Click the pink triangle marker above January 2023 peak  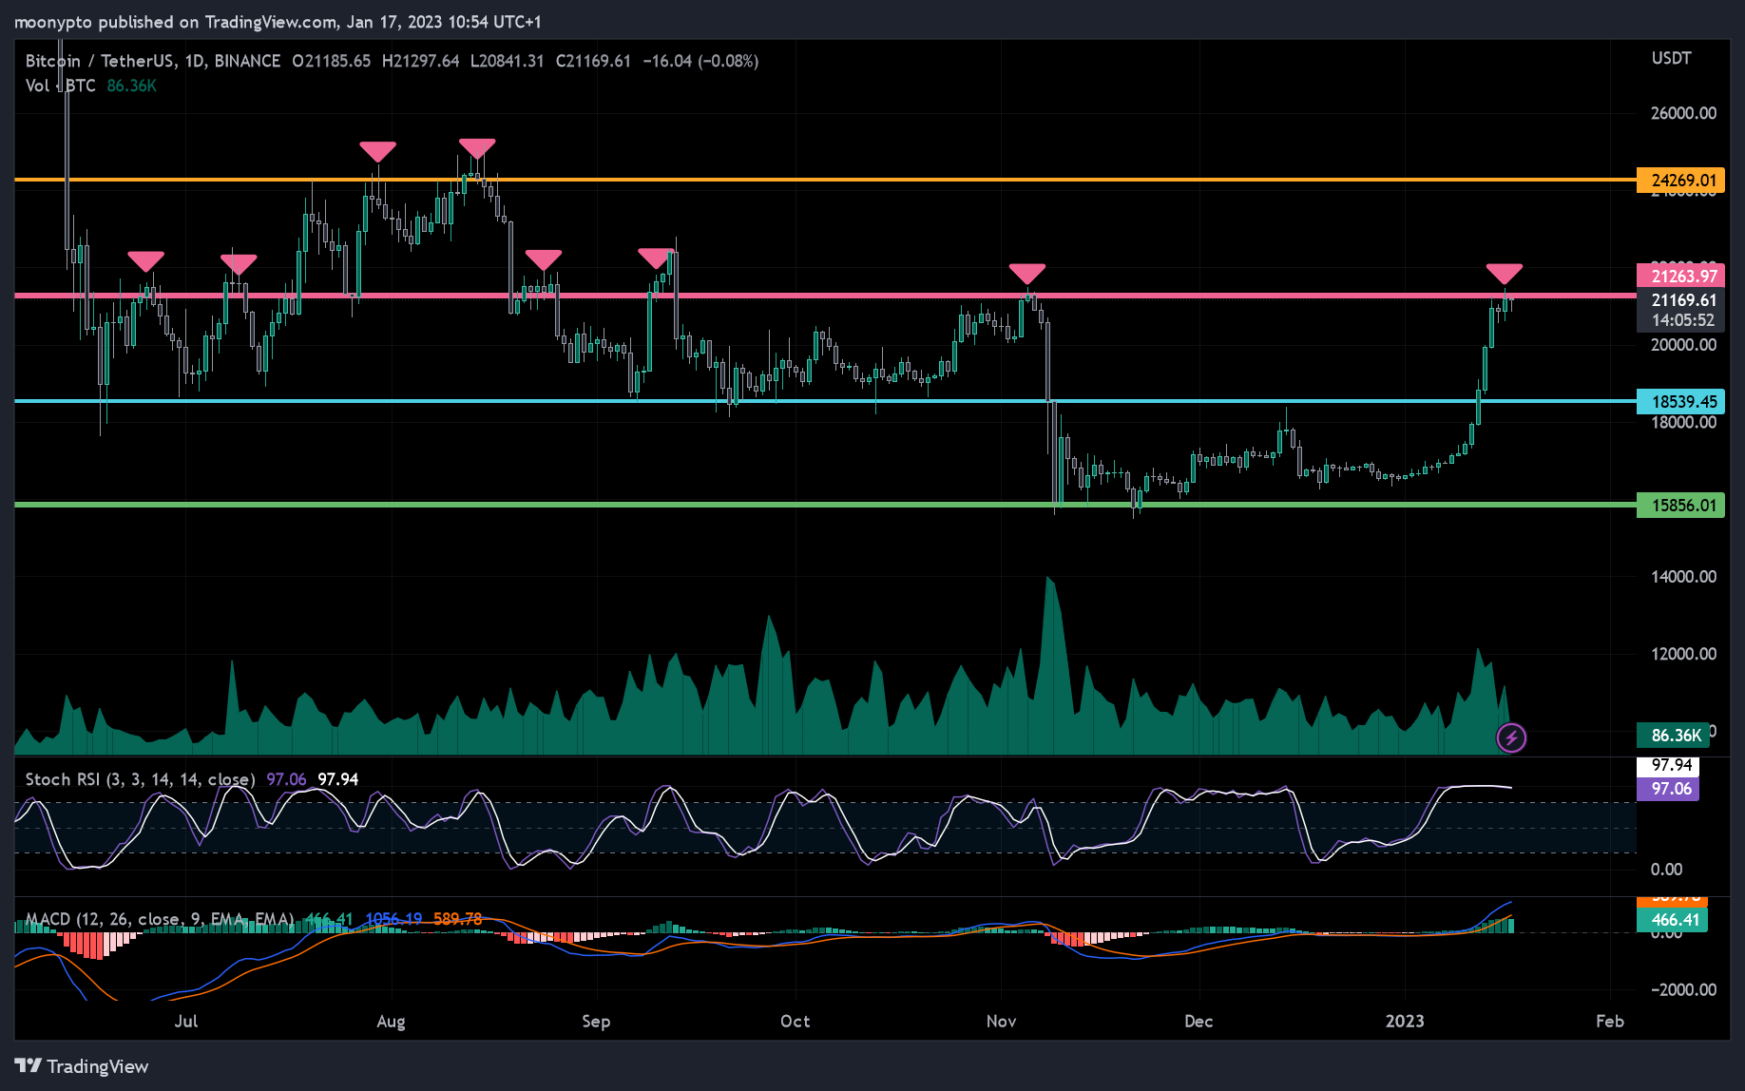pos(1505,274)
